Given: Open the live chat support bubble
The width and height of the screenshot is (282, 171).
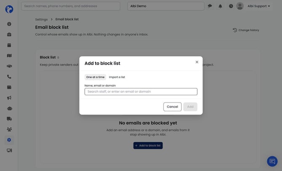Looking at the screenshot, I should click(x=272, y=161).
